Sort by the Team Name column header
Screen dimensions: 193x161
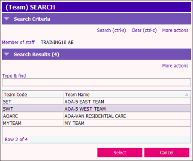(127, 95)
